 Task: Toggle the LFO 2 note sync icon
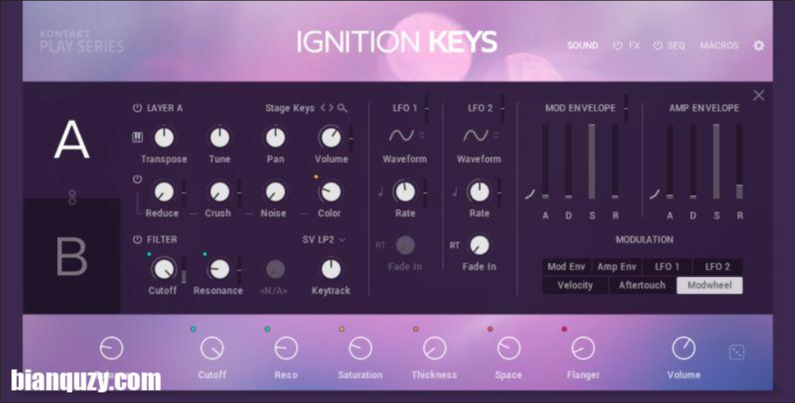[455, 192]
